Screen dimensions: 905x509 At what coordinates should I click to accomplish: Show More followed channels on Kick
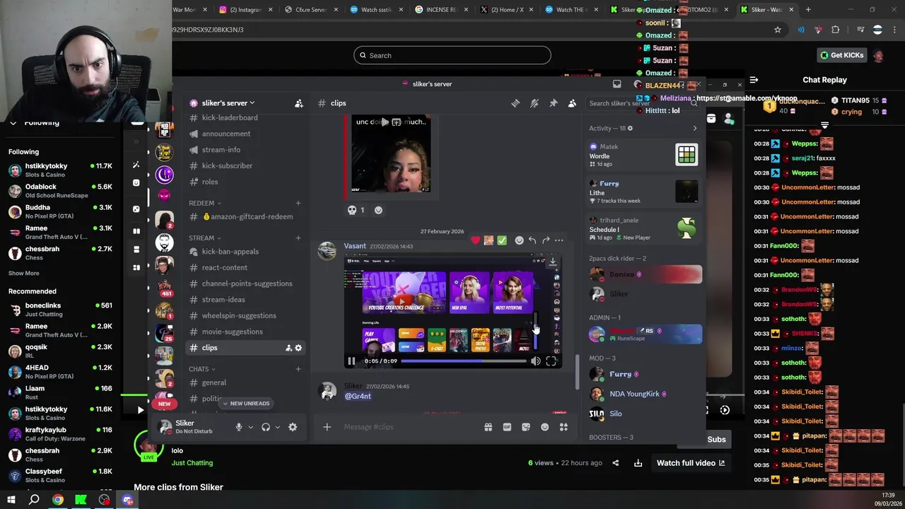point(24,274)
